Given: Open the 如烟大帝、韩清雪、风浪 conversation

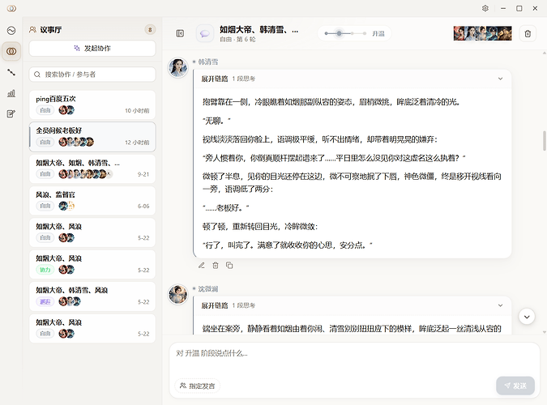Looking at the screenshot, I should (92, 296).
